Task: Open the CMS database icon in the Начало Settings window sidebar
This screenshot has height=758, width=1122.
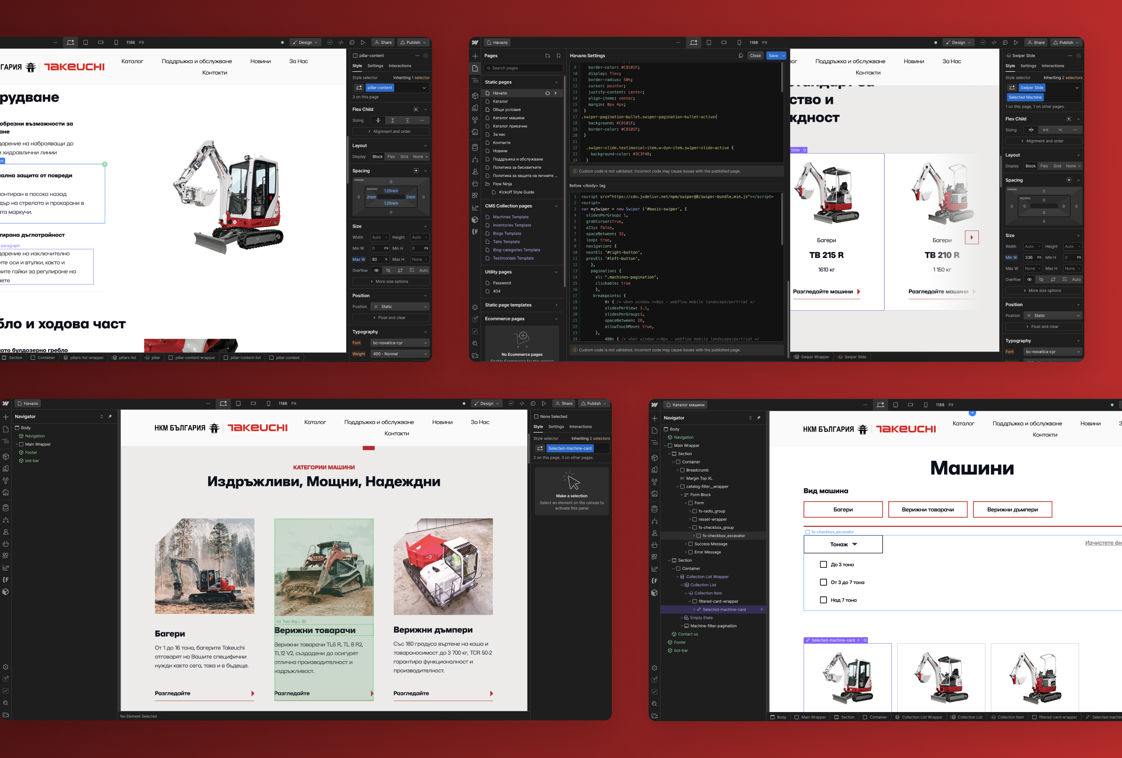Action: click(475, 148)
